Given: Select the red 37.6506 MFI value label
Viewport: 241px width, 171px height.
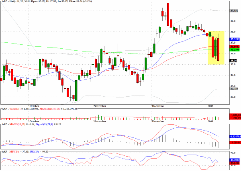Looking at the screenshot, I should (x=235, y=163).
